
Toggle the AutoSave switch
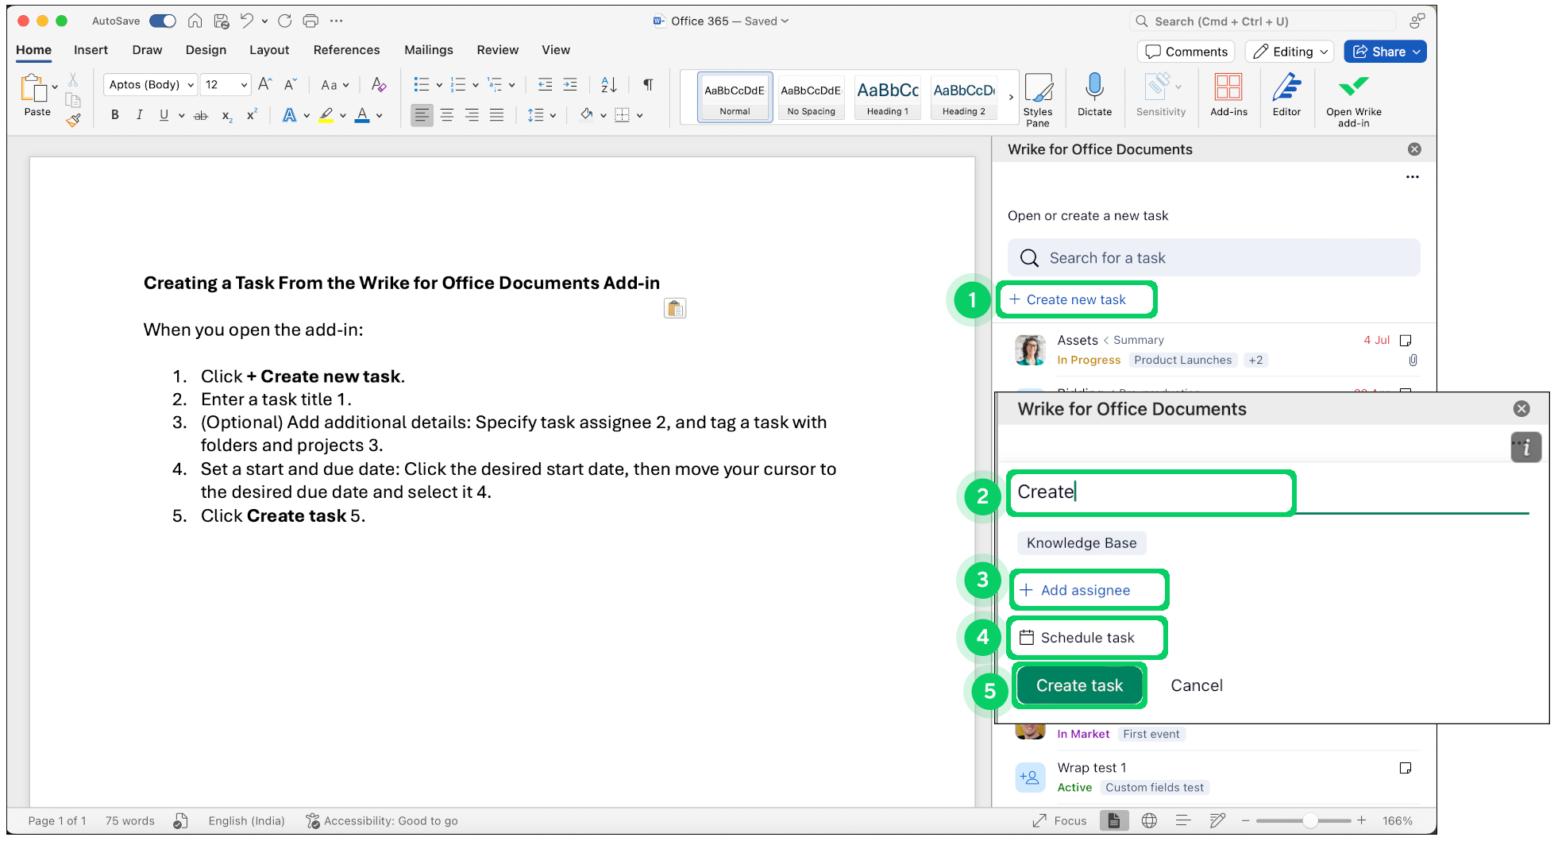click(162, 21)
